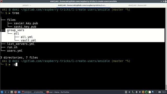The height and width of the screenshot is (94, 167).
Task: Switch to the Firefox window in taskbar
Action: 58,92
